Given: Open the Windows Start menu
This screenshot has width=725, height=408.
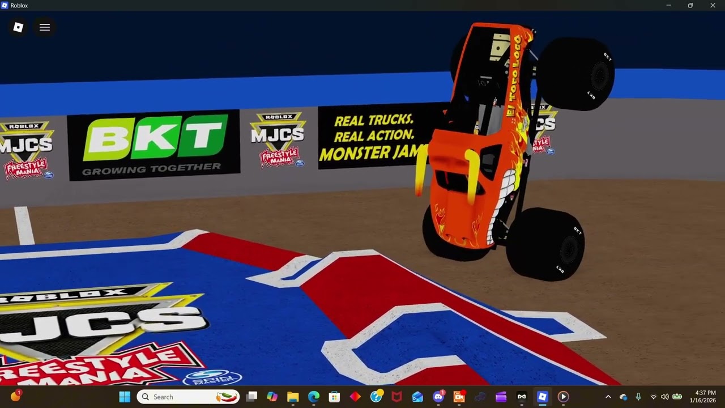Looking at the screenshot, I should pos(125,397).
